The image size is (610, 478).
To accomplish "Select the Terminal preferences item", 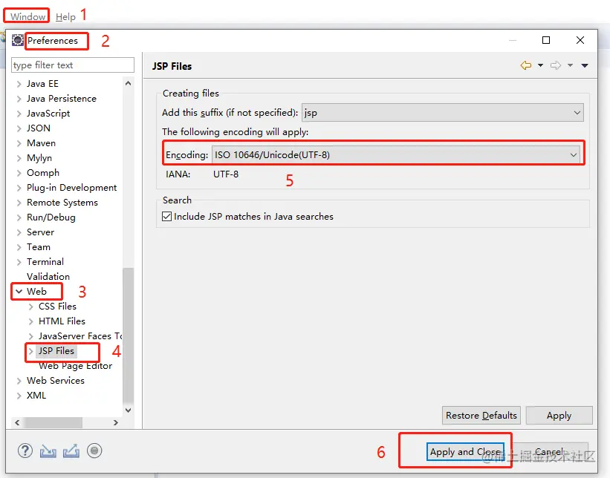I will [45, 262].
